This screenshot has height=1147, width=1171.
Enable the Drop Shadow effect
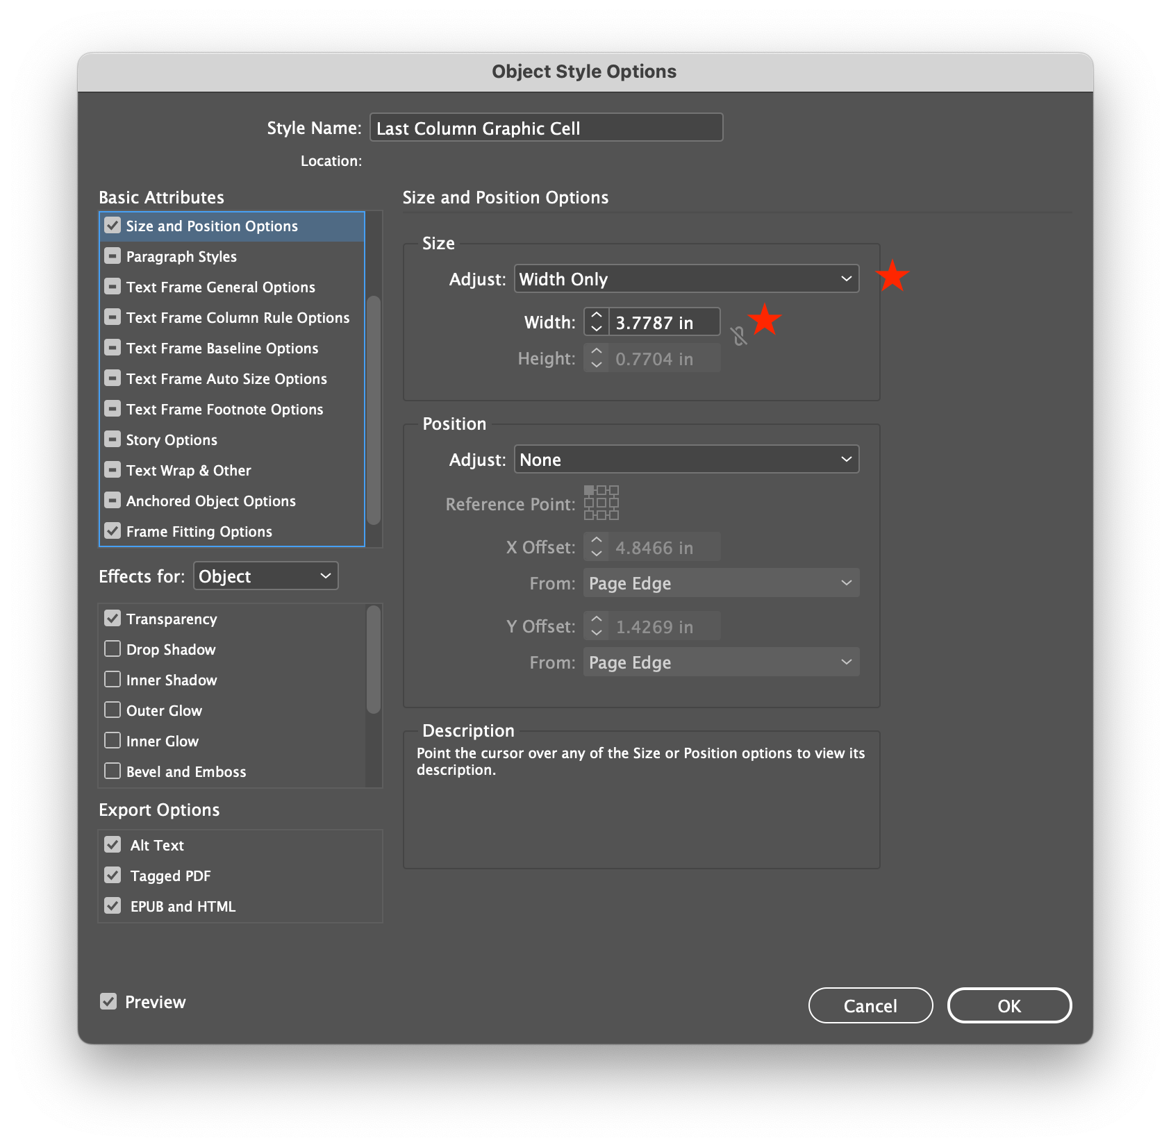click(113, 648)
